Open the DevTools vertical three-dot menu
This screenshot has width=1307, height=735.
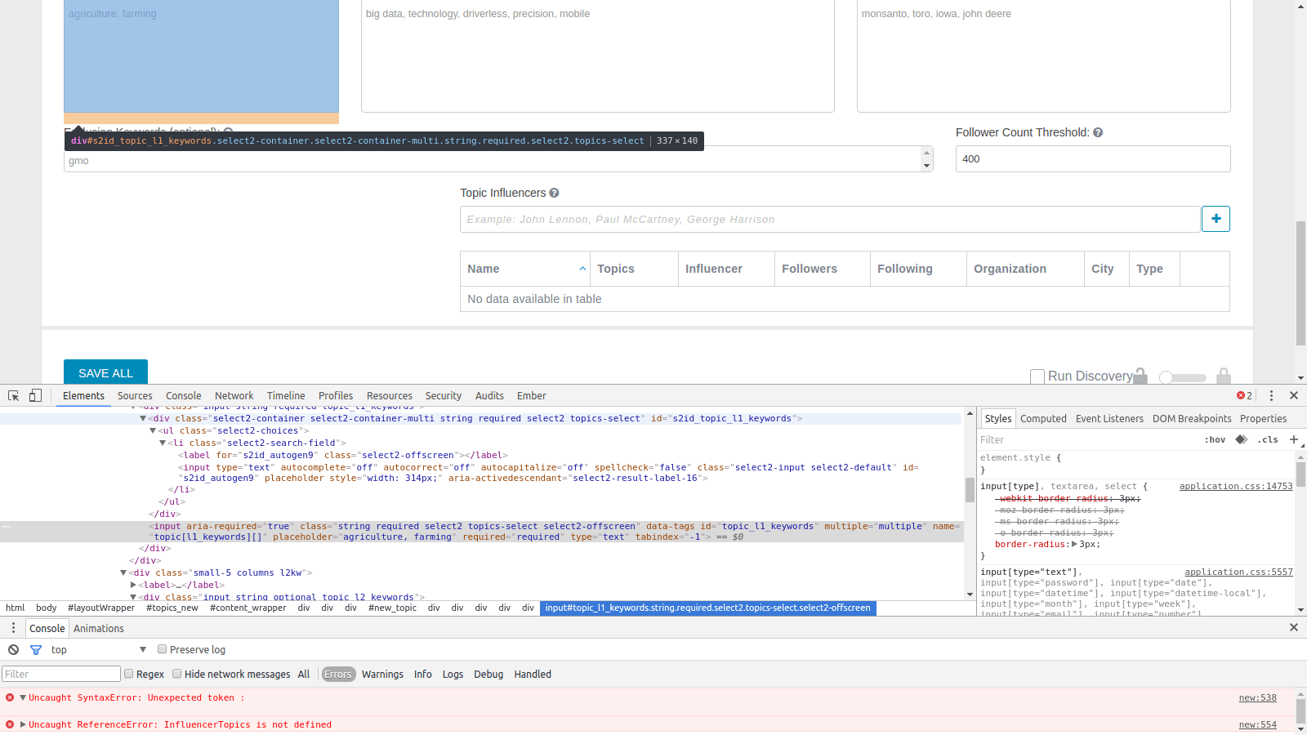(1271, 395)
